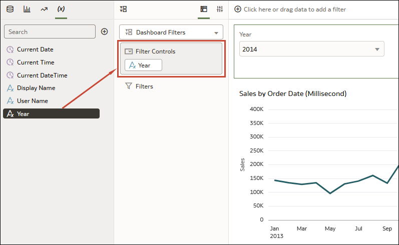Select the Current Date parameter
399x245 pixels.
35,49
